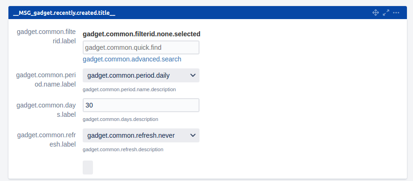Click the gadget.common.refresh.label field label
Screen dimensions: 413x181
pyautogui.click(x=47, y=140)
